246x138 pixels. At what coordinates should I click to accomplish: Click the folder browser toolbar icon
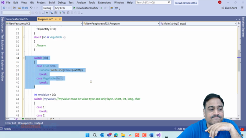click(112, 8)
